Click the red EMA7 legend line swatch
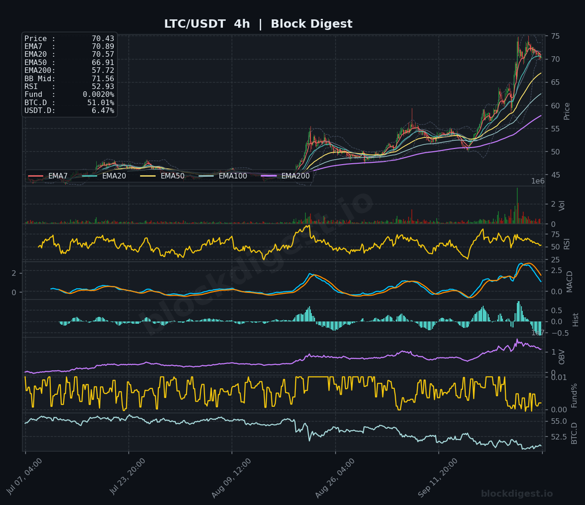585x505 pixels. tap(36, 176)
